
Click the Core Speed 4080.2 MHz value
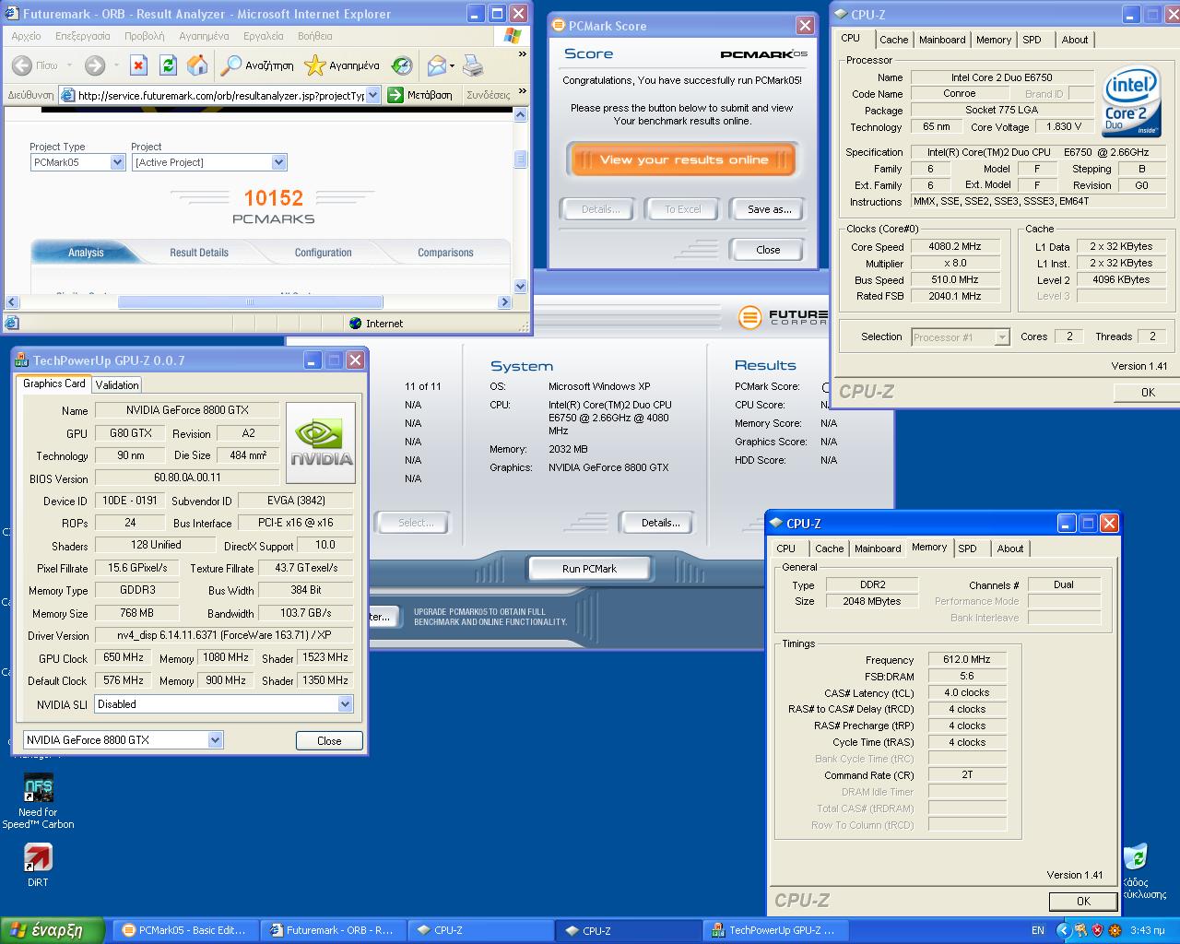tap(954, 247)
